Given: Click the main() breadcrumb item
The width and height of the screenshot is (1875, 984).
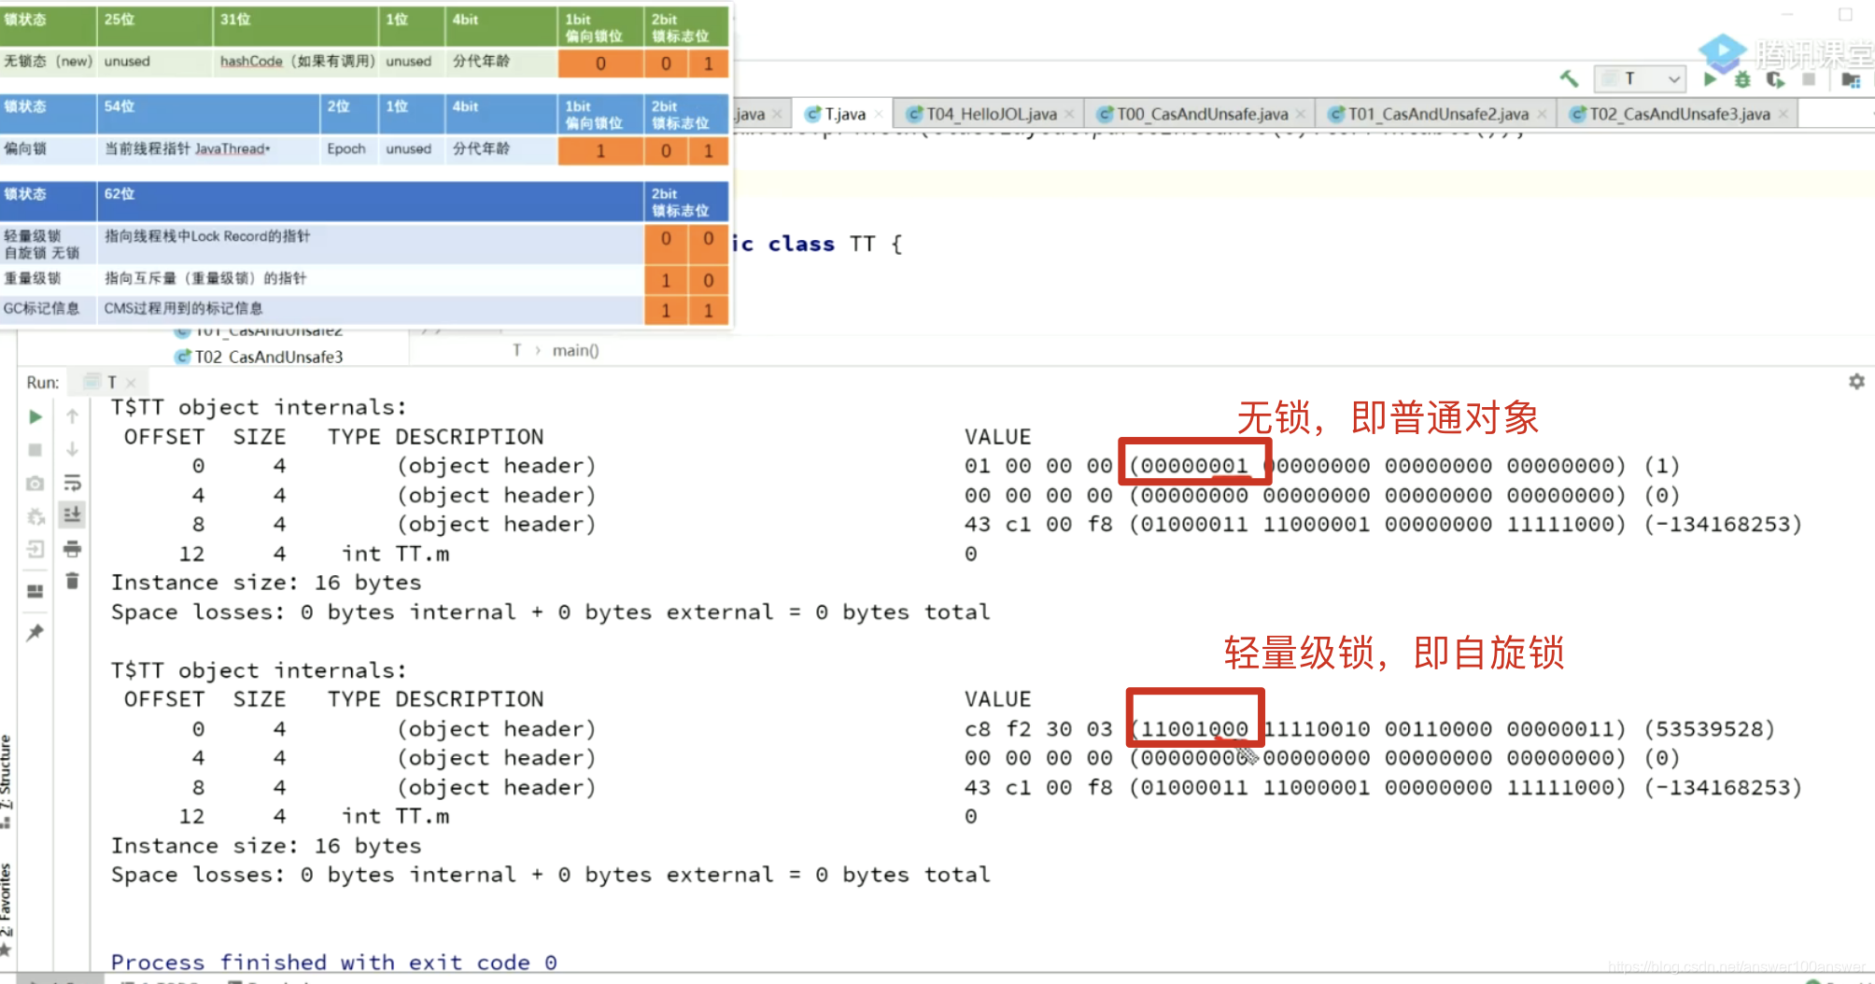Looking at the screenshot, I should pos(575,350).
